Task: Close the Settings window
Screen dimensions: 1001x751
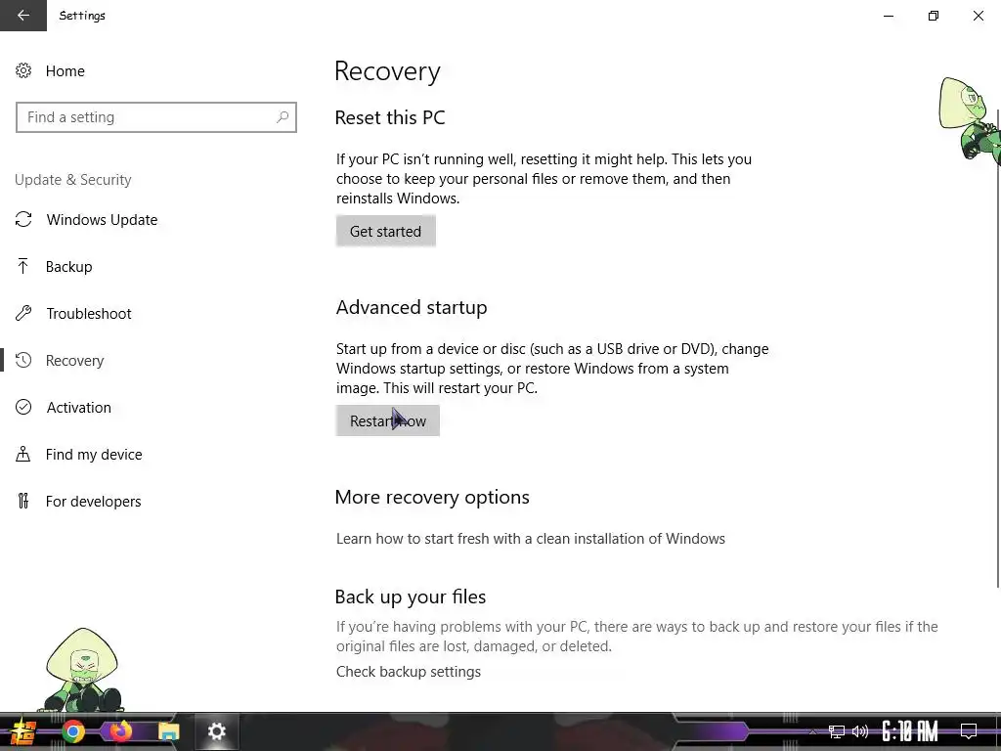Action: [x=978, y=16]
